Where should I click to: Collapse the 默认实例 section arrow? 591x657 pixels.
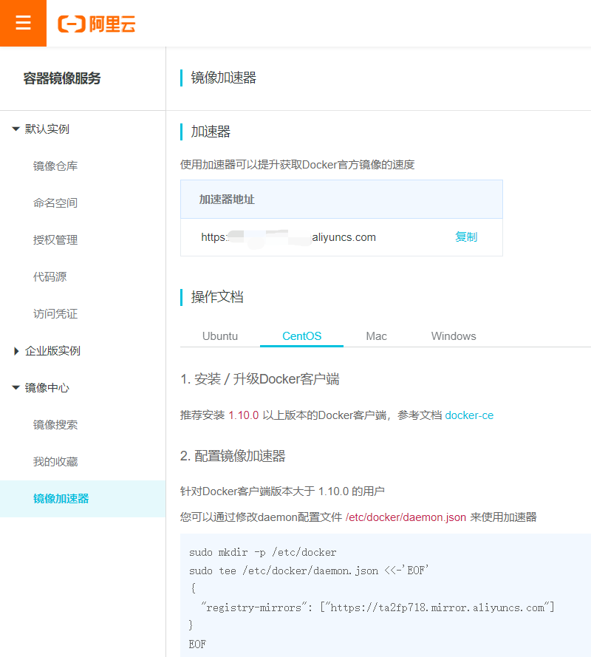[16, 129]
